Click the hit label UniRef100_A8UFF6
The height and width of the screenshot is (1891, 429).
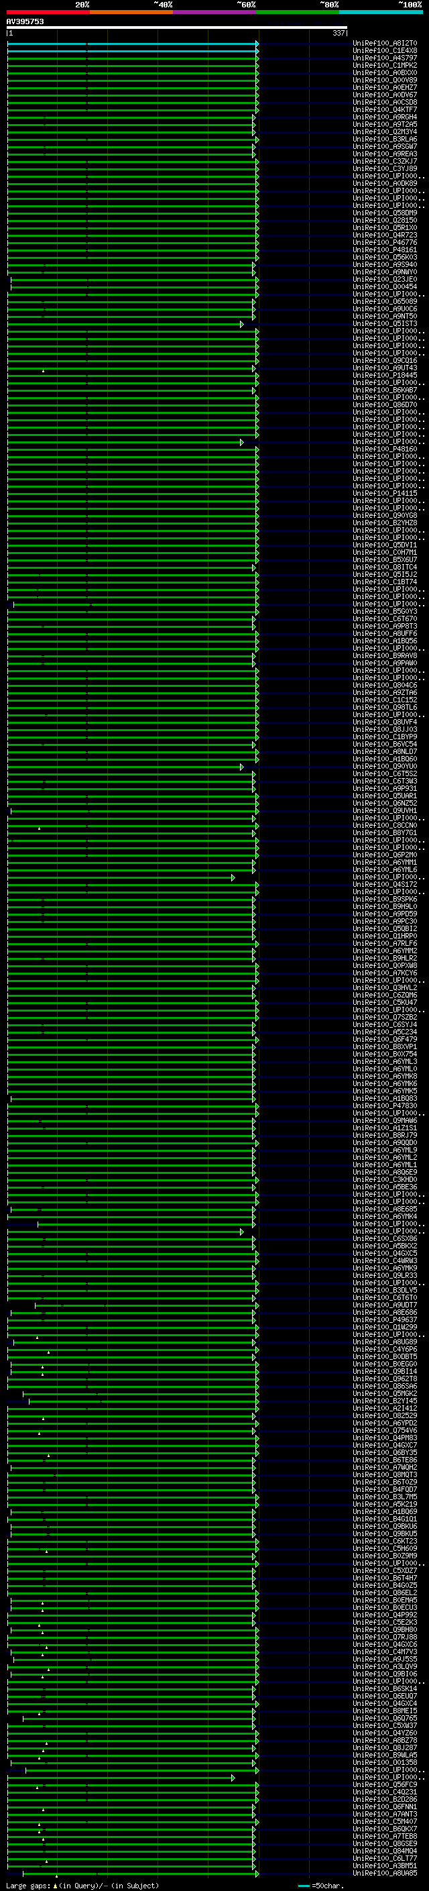pos(385,633)
